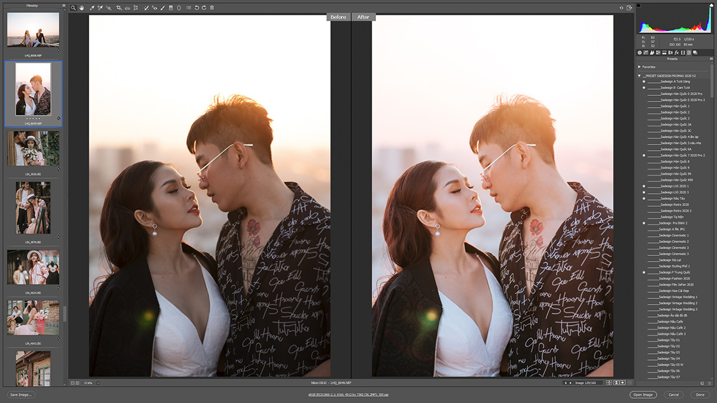Open the Tone Curve panel tab
Image resolution: width=717 pixels, height=403 pixels.
(x=646, y=53)
